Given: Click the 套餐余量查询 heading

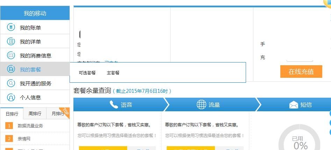Looking at the screenshot, I should 92,91.
